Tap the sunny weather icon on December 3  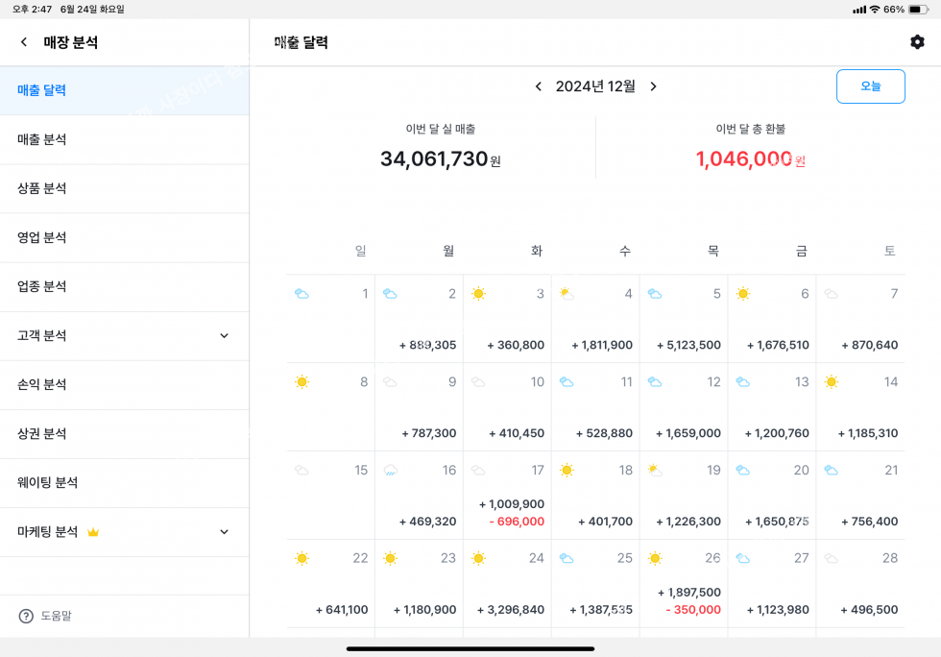coord(478,294)
